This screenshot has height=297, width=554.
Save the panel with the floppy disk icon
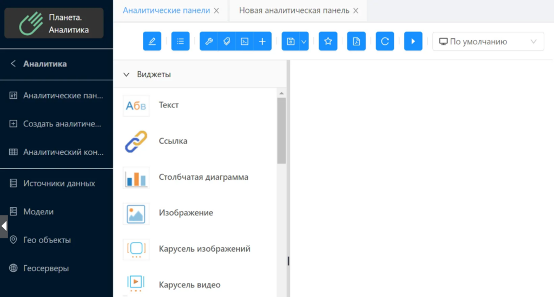point(291,42)
